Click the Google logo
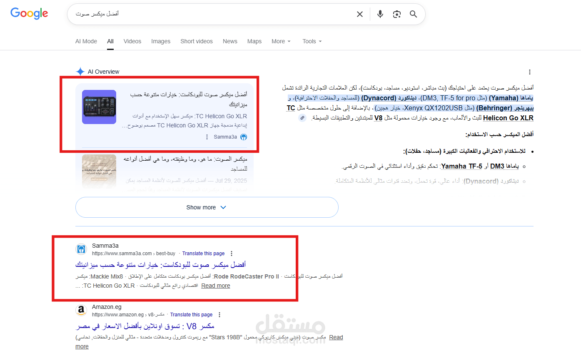The image size is (581, 353). coord(29,13)
